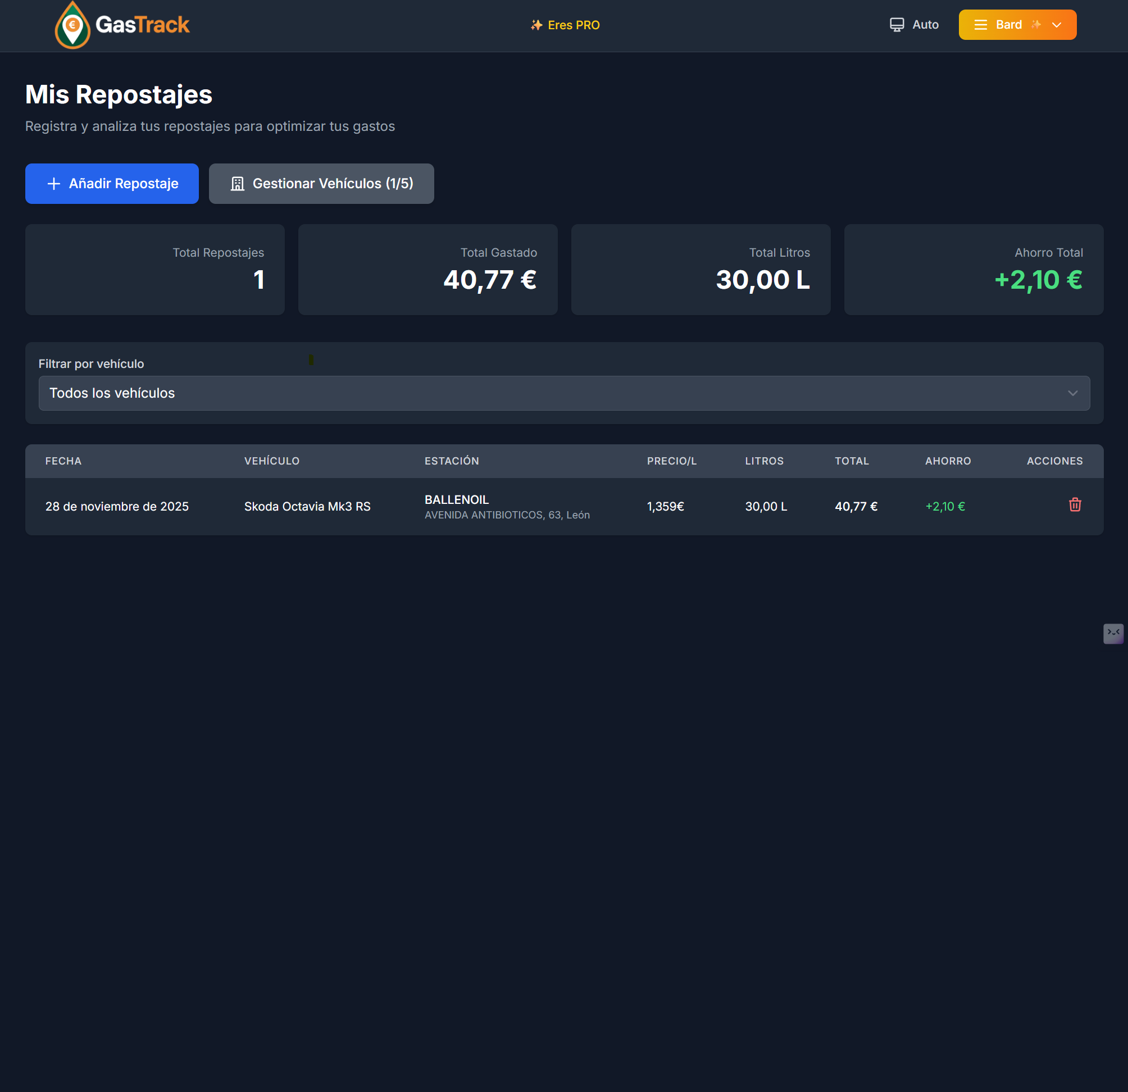Screen dimensions: 1128x1092
Task: Click the PRECIO/L column header
Action: (672, 461)
